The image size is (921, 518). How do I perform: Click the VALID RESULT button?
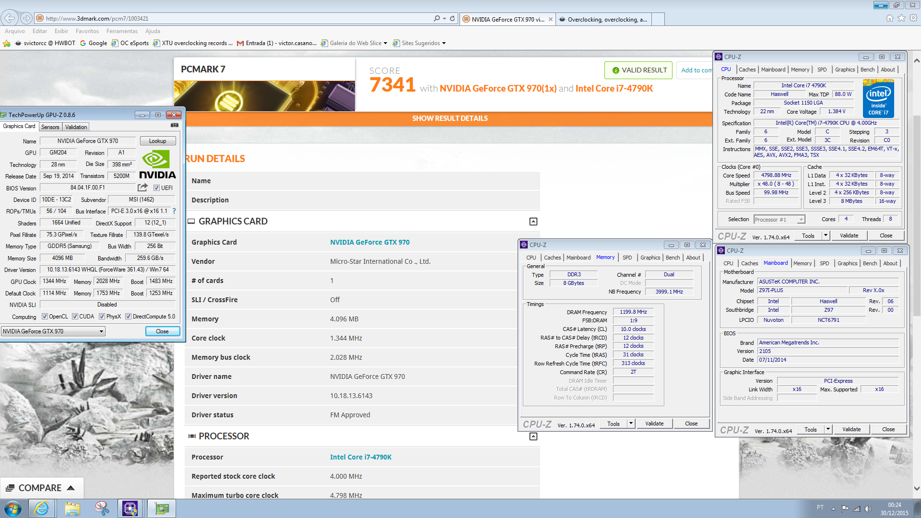pos(638,70)
